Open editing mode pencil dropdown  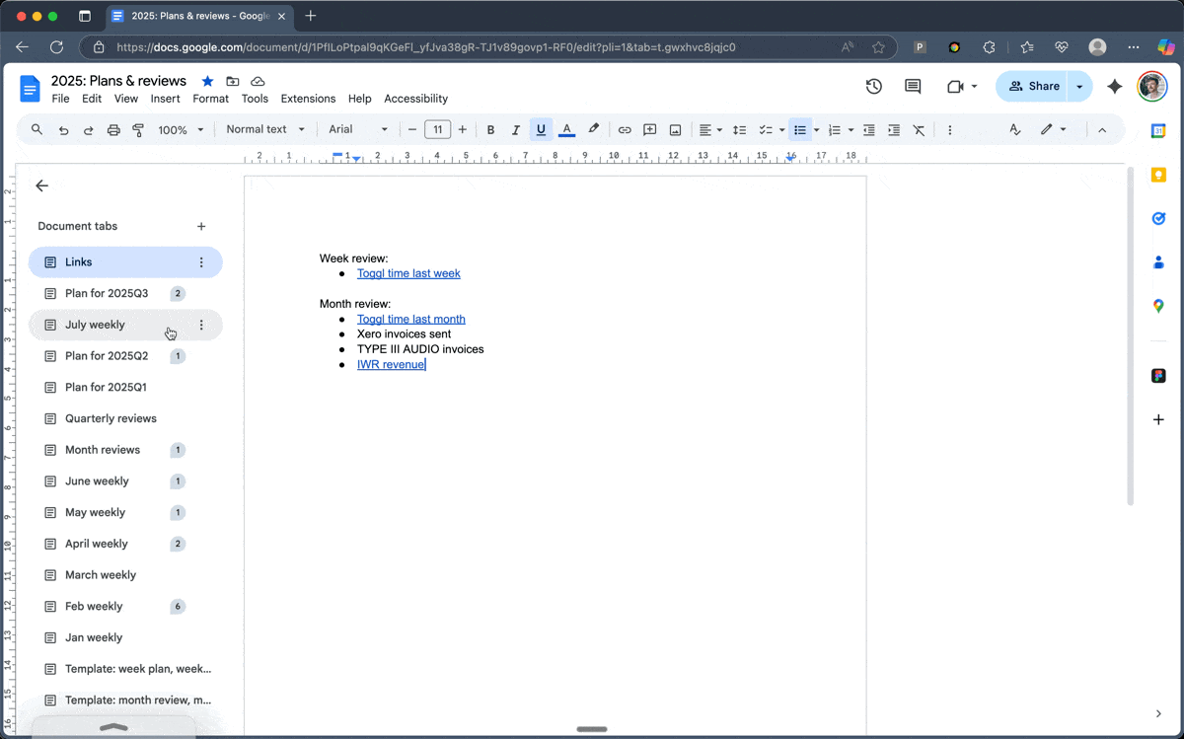tap(1053, 129)
